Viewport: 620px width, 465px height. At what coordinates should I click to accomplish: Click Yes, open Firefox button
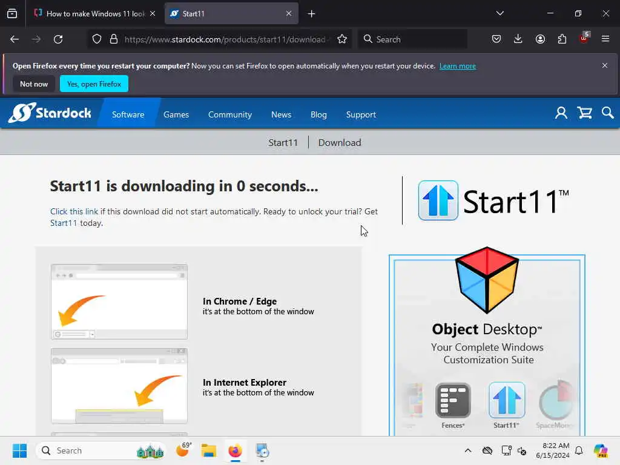[x=94, y=84]
